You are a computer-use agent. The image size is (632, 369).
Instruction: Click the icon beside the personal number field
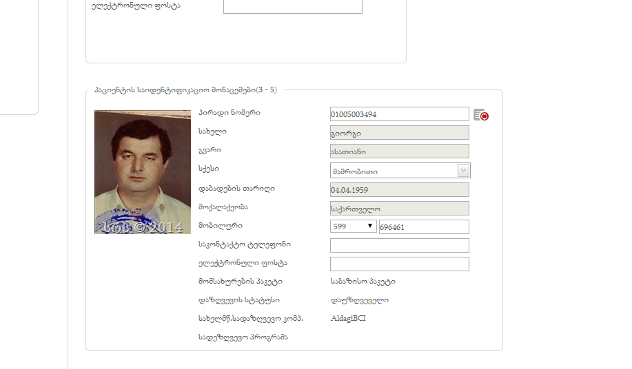[481, 115]
